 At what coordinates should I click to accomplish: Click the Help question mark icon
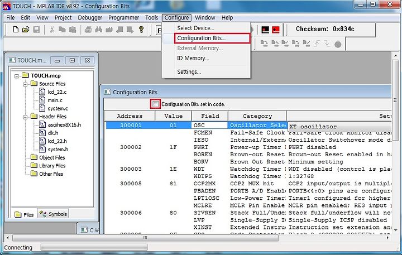point(141,30)
